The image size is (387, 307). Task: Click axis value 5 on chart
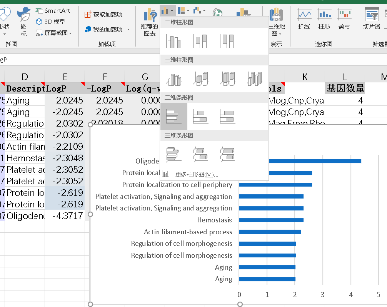click(379, 294)
